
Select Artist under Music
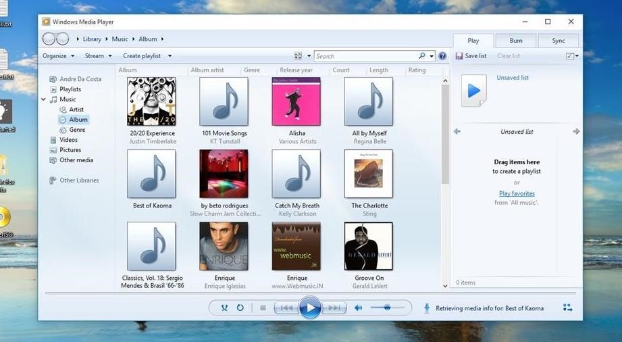[x=72, y=109]
